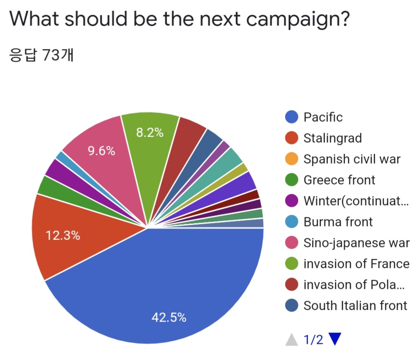
Task: Select invasion of France legend label
Action: point(356,264)
